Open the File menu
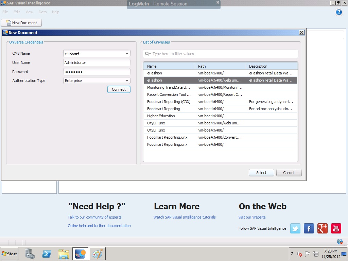 click(x=5, y=12)
